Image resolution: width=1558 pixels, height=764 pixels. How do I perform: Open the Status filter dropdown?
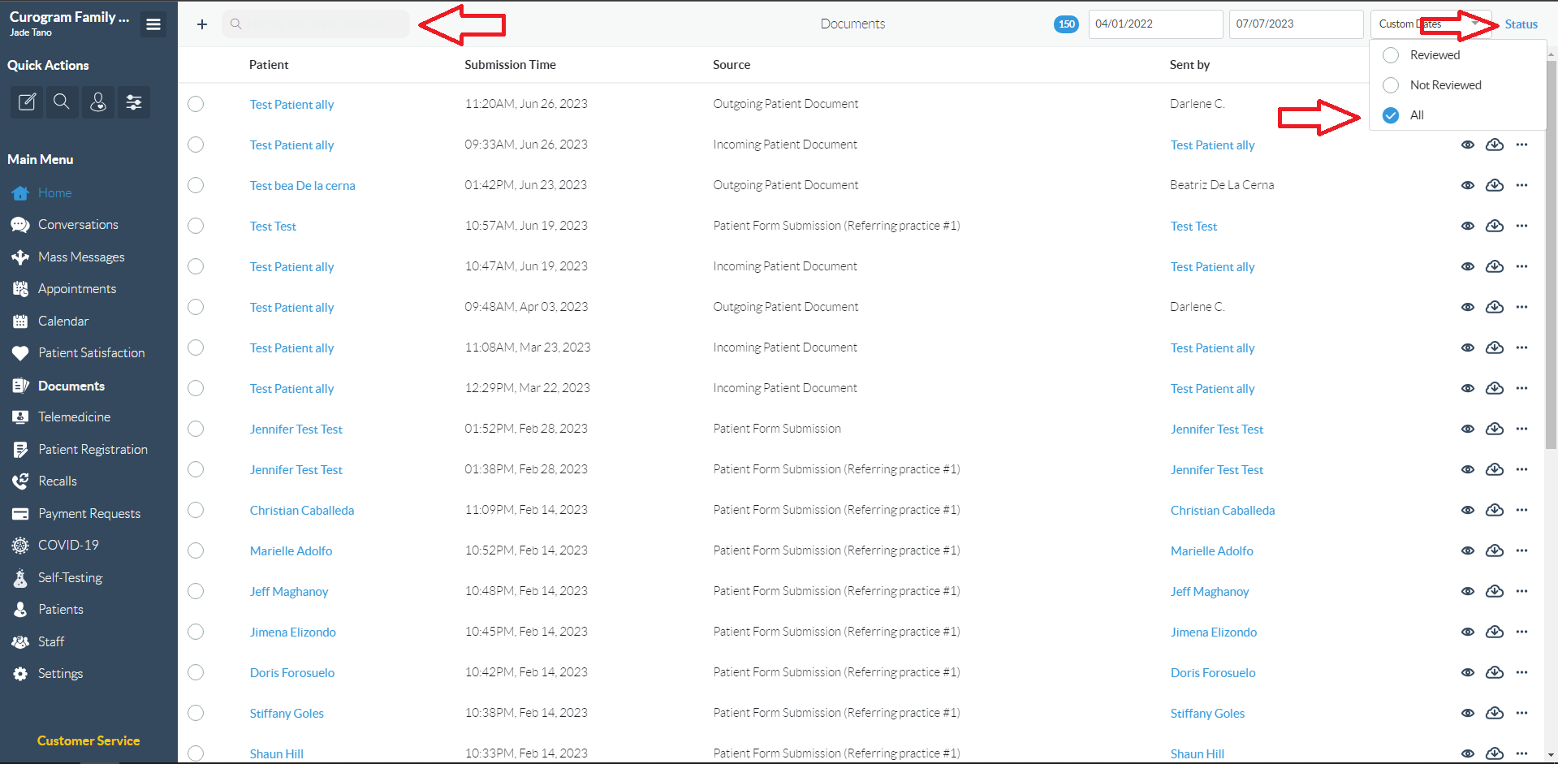pos(1521,24)
